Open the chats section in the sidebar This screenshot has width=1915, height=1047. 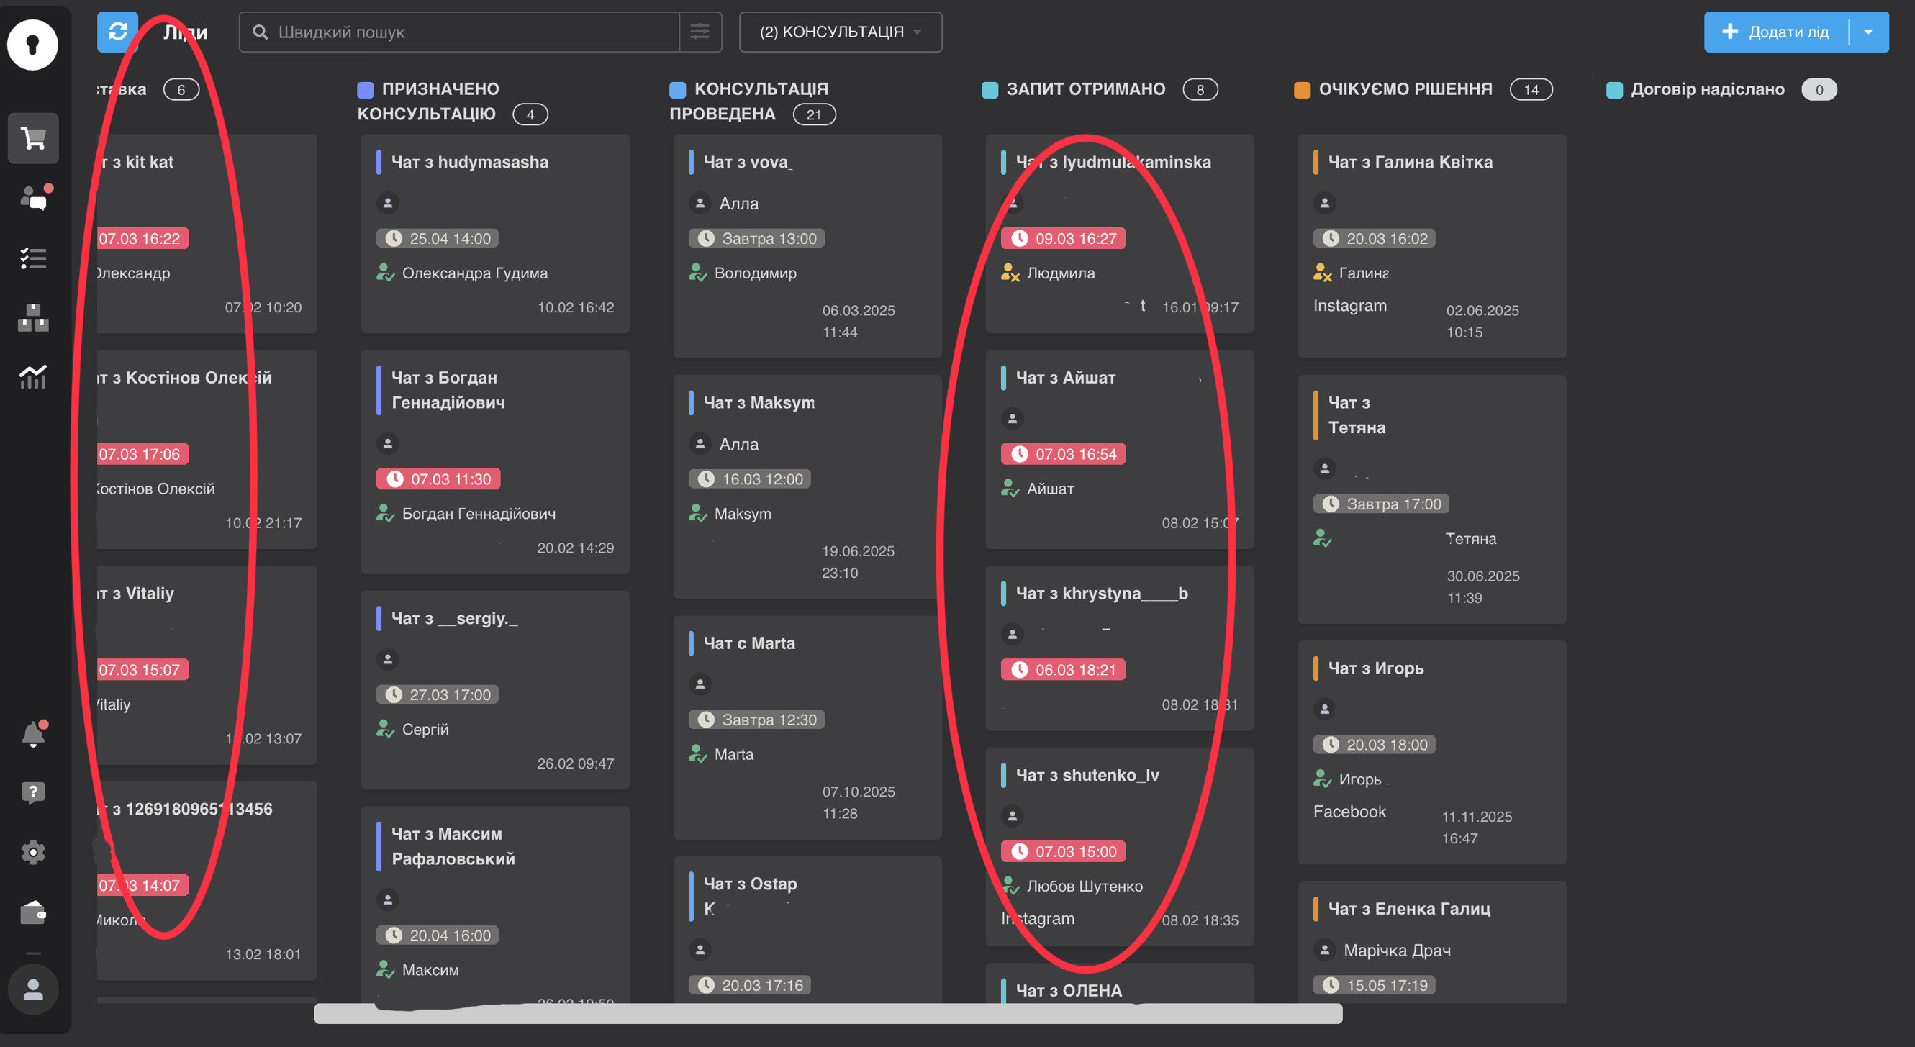pyautogui.click(x=33, y=199)
